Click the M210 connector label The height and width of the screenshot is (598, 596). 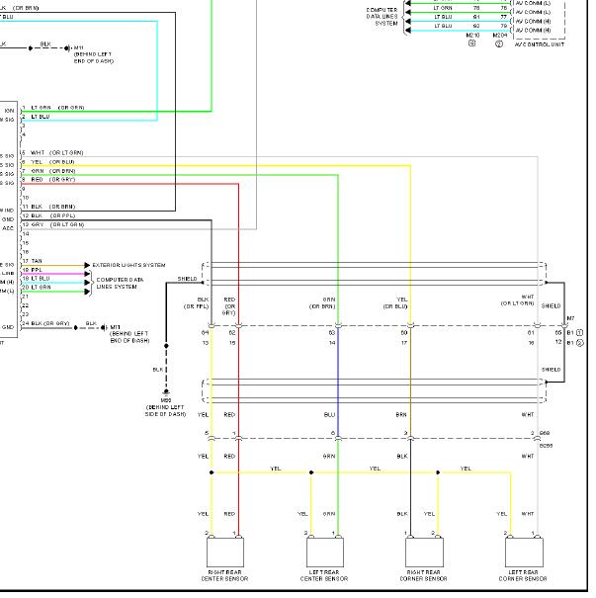pos(472,35)
